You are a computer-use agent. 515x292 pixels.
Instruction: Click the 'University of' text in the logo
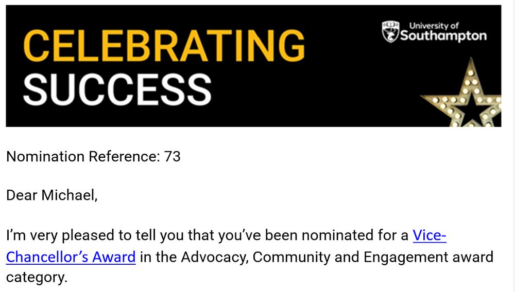(434, 26)
